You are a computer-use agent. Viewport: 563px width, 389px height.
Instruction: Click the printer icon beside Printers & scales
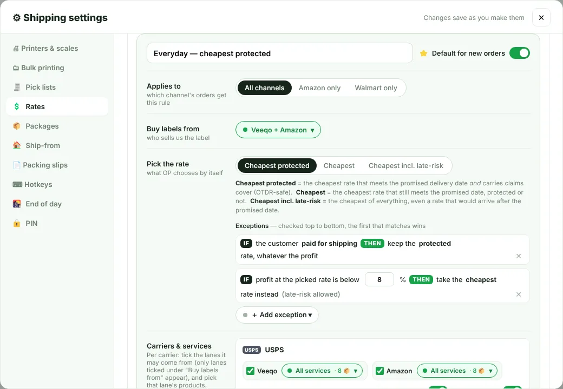coord(16,49)
